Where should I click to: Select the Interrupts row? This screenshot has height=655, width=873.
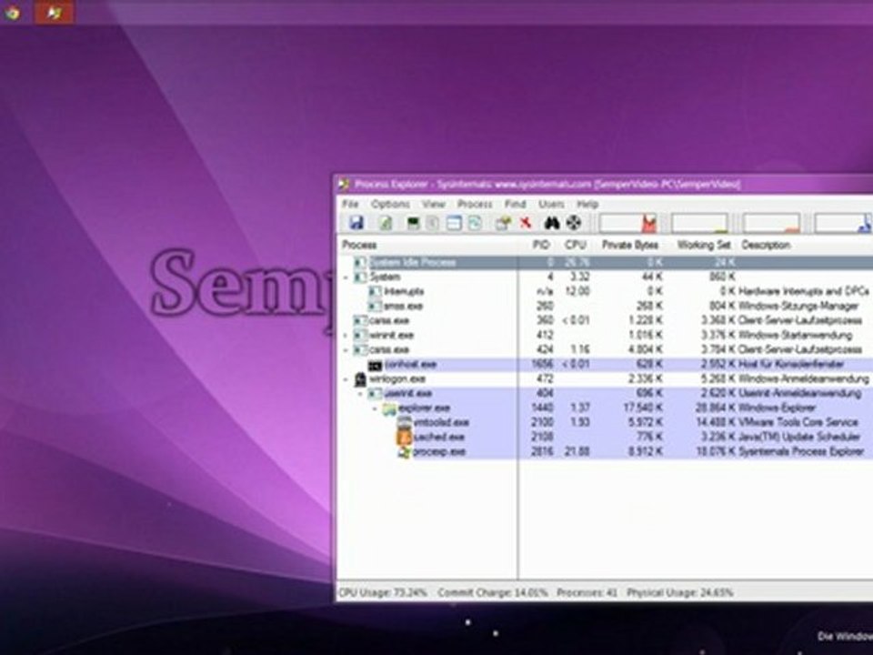(606, 292)
